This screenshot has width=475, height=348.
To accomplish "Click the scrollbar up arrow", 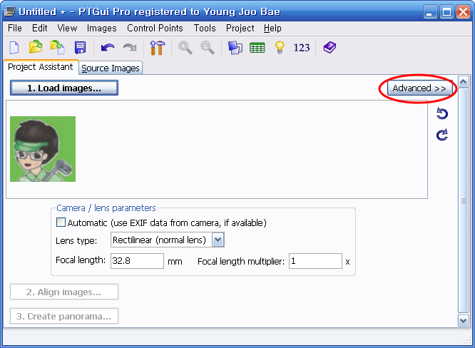I will pos(463,82).
